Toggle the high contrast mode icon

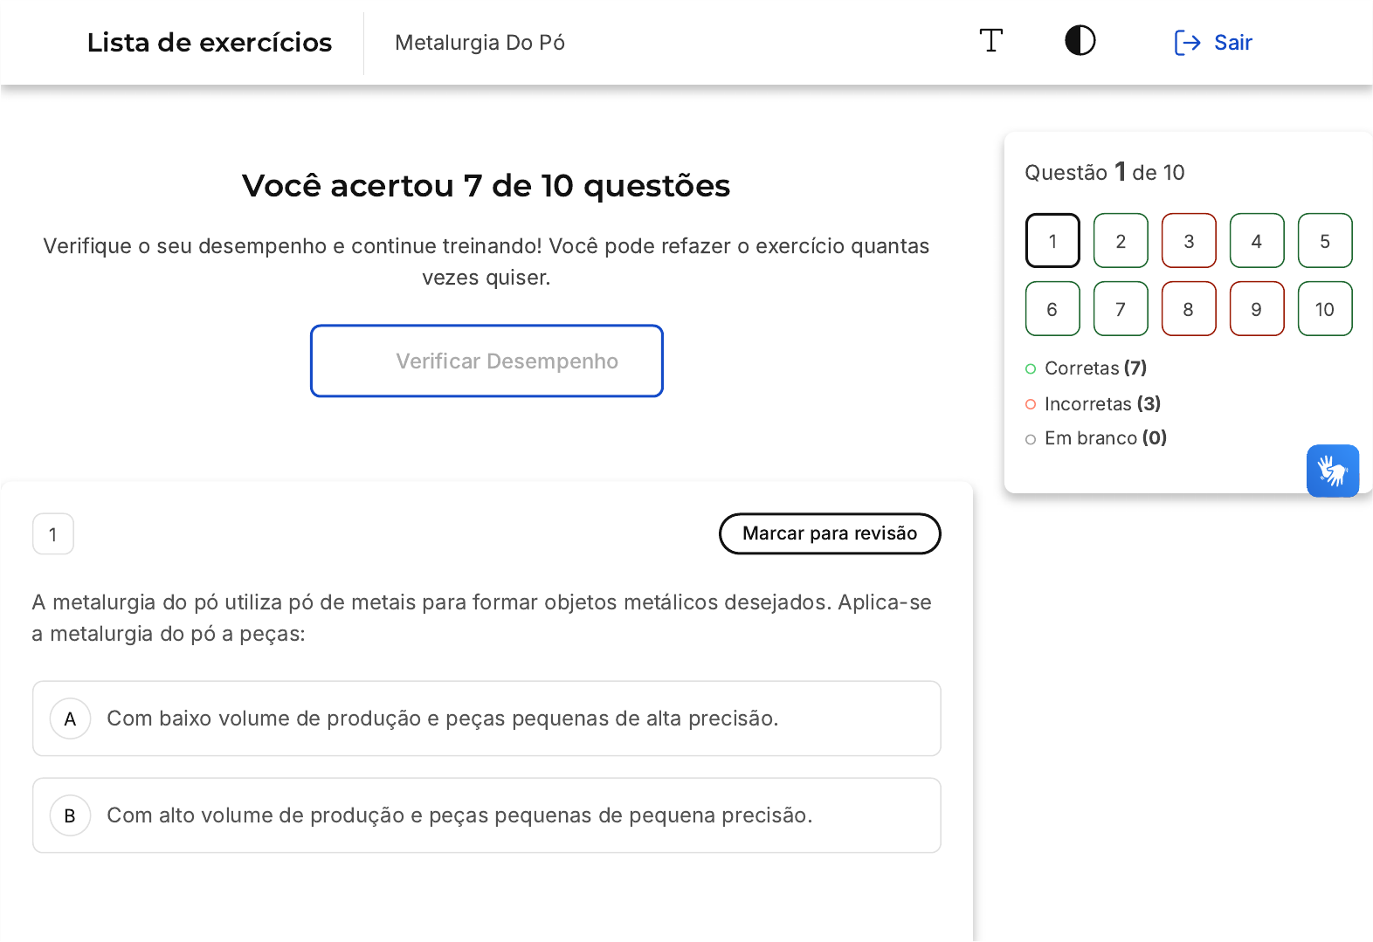[x=1080, y=41]
